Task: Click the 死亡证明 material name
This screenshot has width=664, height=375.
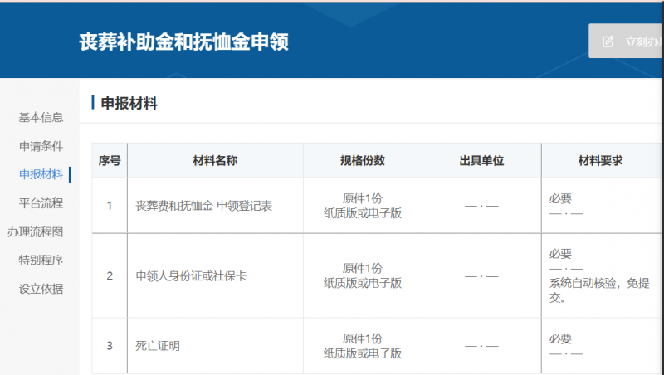Action: (158, 345)
